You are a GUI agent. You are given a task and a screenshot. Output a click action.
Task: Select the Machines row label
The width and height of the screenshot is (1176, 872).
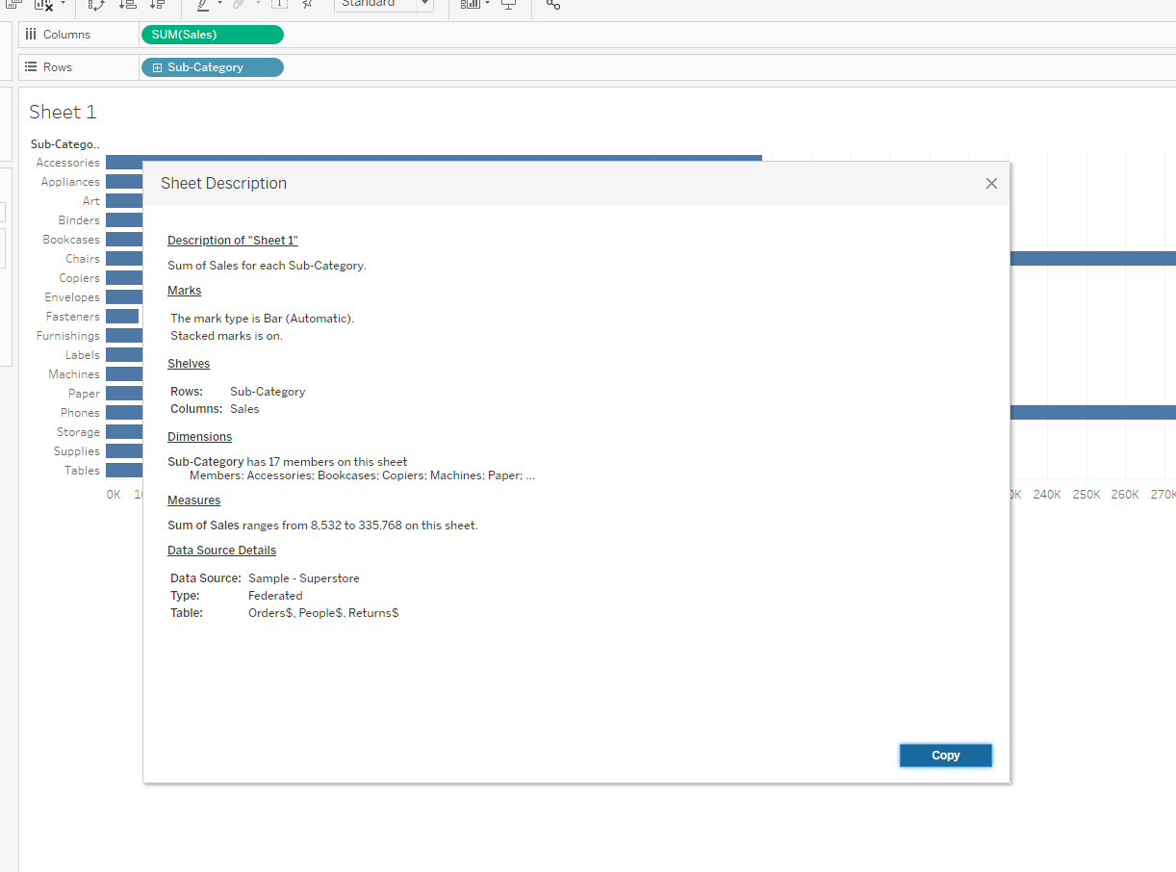click(x=74, y=374)
